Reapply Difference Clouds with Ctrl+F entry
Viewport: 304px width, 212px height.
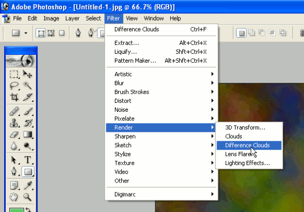tap(161, 30)
